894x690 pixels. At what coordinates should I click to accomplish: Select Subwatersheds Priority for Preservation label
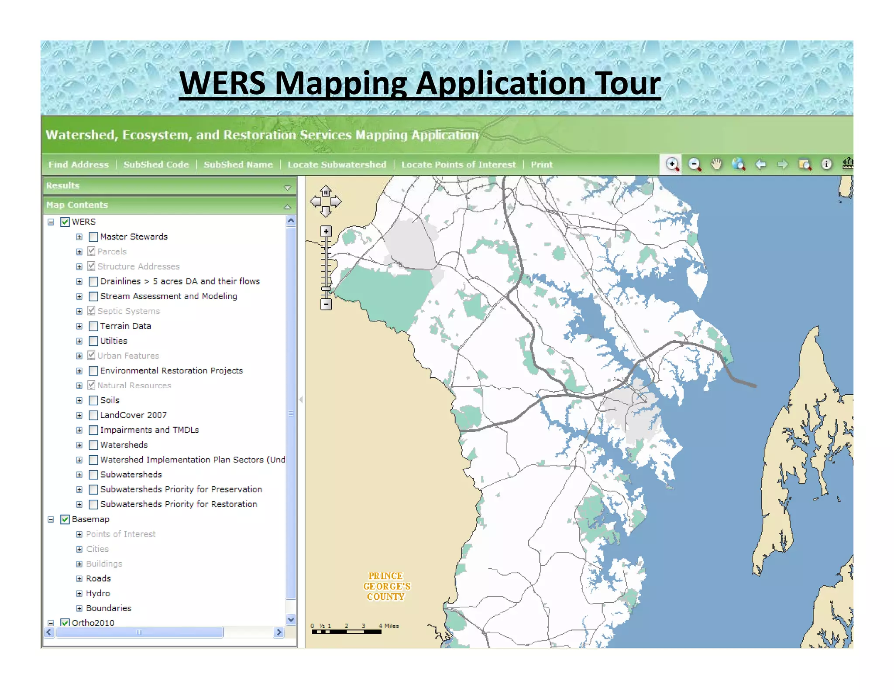tap(181, 489)
